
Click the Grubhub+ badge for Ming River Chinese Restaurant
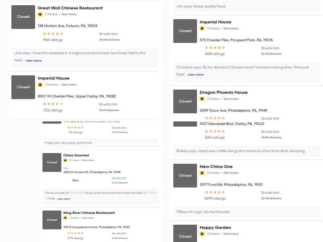[65, 218]
